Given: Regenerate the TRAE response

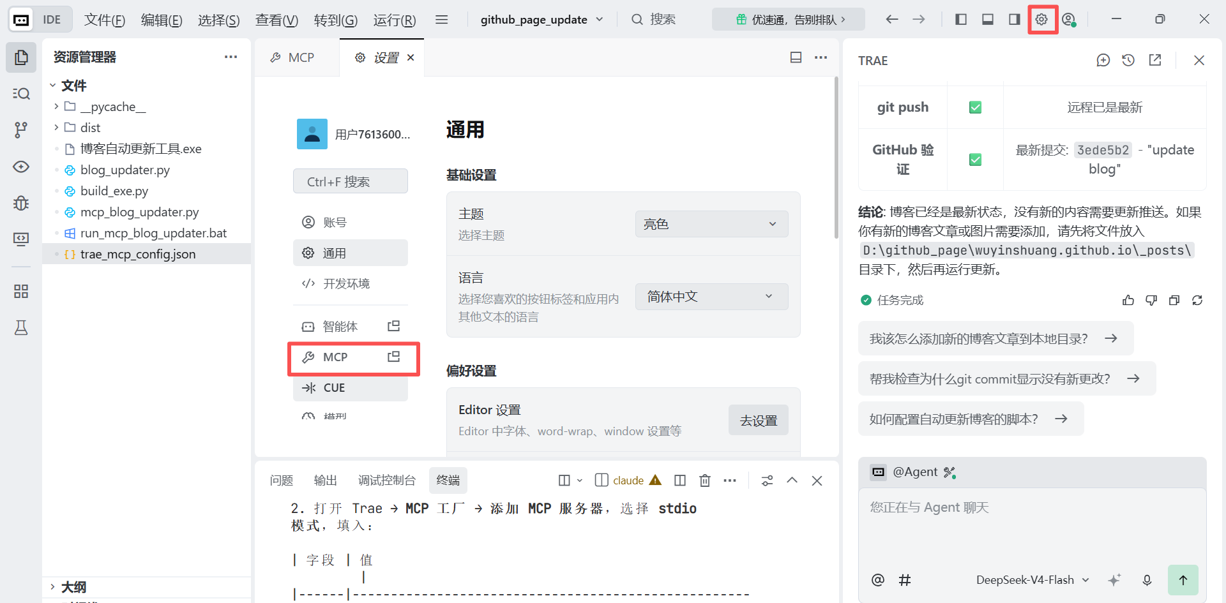Looking at the screenshot, I should tap(1197, 300).
